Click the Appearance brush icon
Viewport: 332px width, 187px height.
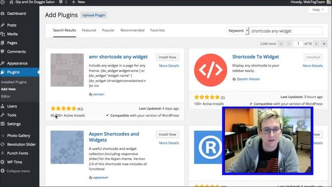[x=3, y=63]
